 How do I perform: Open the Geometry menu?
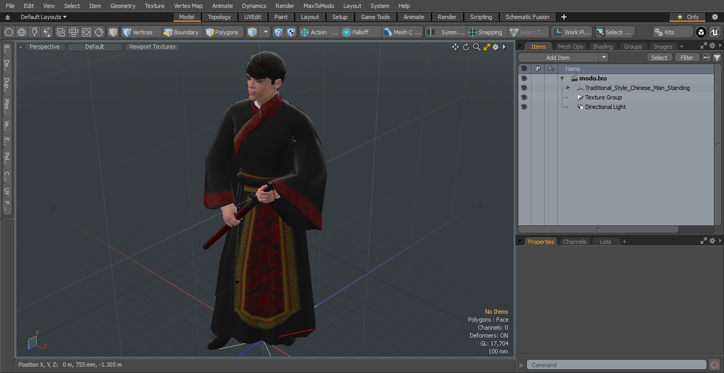click(x=123, y=6)
